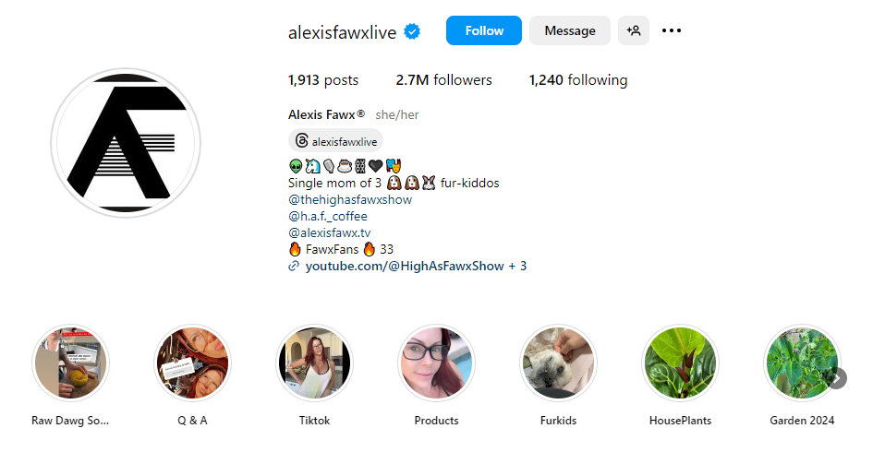This screenshot has height=464, width=885.
Task: Open the 2.7M followers list
Action: [x=443, y=80]
